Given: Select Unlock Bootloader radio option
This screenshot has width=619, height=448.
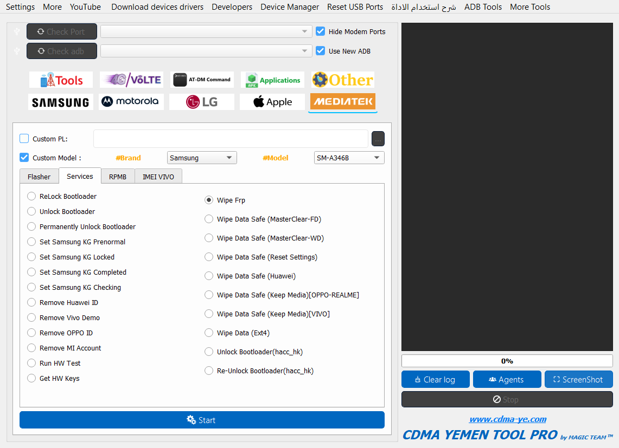Looking at the screenshot, I should click(31, 212).
